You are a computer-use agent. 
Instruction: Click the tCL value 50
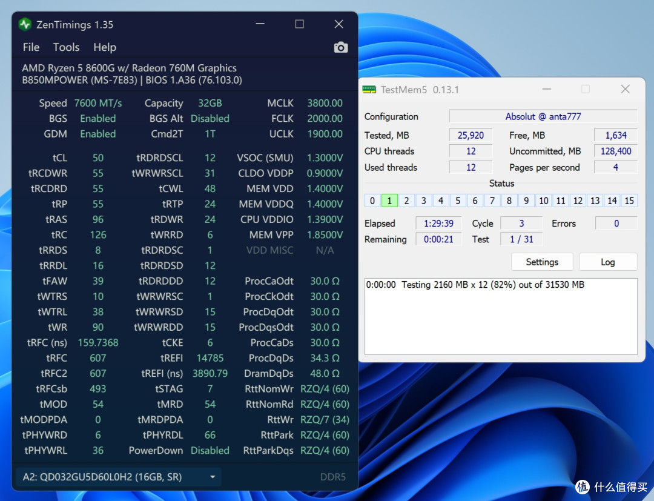[x=98, y=158]
